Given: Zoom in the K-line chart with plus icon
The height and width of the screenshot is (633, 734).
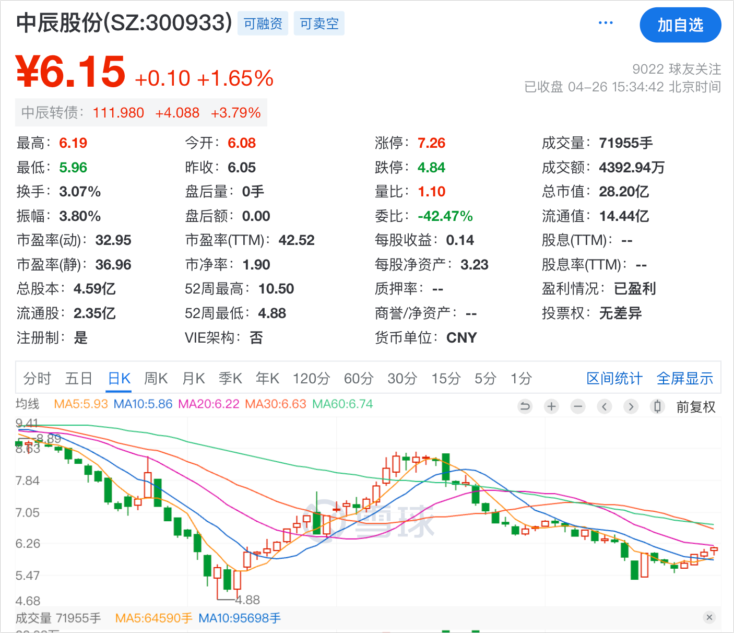Looking at the screenshot, I should point(551,406).
